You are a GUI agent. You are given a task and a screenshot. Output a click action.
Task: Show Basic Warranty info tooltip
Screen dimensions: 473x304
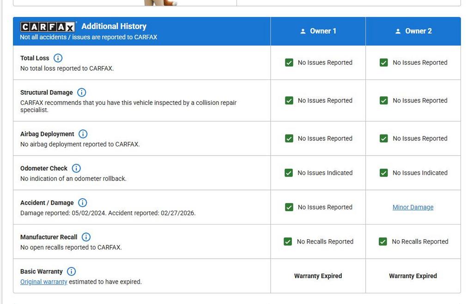[72, 272]
